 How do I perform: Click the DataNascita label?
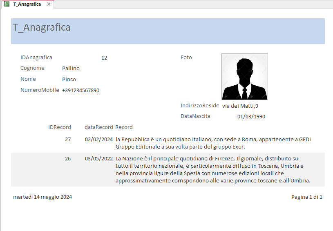pyautogui.click(x=195, y=116)
